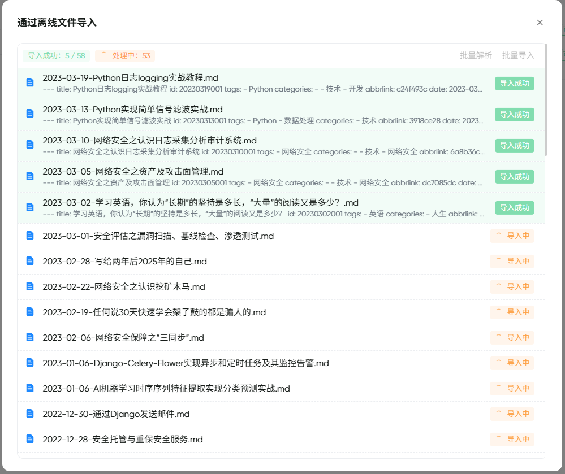565x474 pixels.
Task: Click the document icon for 网络安全之资产及攻击面管理.md
Action: [29, 176]
